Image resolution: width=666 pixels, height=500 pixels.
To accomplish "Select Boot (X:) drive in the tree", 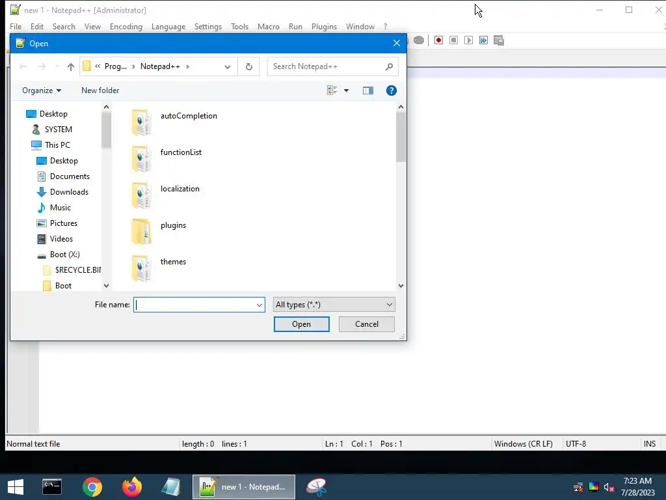I will (x=64, y=255).
